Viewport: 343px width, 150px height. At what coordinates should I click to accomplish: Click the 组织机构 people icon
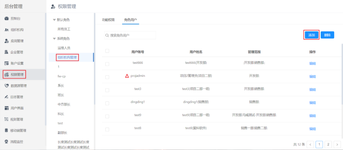(7, 30)
